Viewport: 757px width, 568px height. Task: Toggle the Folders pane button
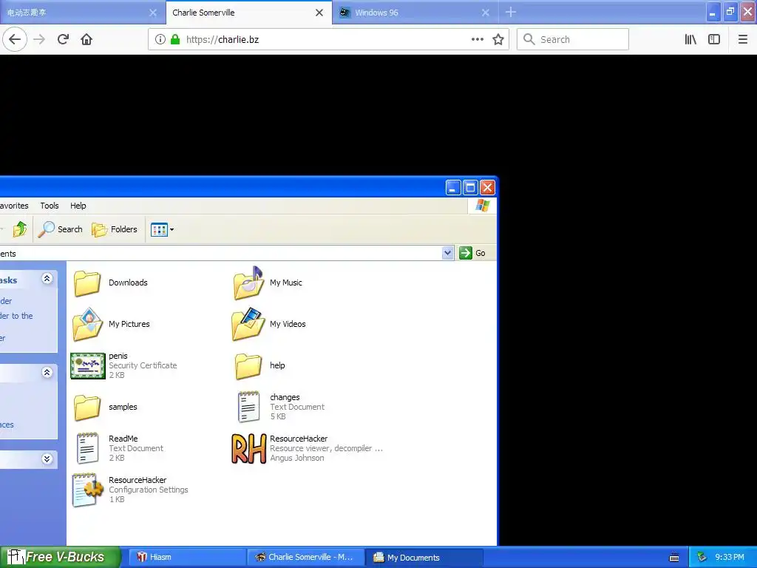pyautogui.click(x=115, y=229)
